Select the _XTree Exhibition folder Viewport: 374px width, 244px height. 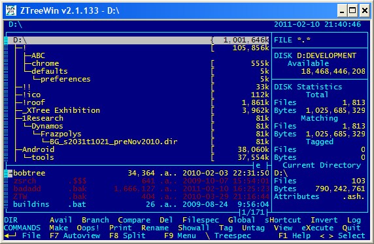point(61,110)
